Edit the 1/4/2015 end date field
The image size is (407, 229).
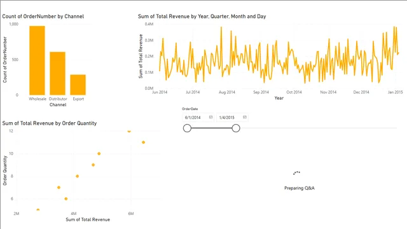[x=232, y=118]
